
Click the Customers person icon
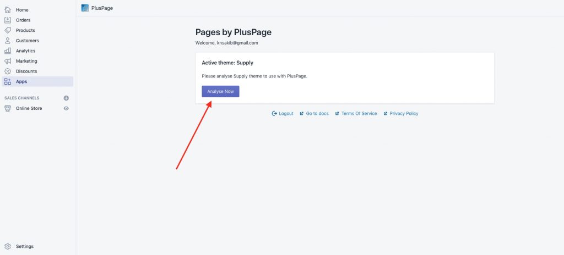point(8,41)
